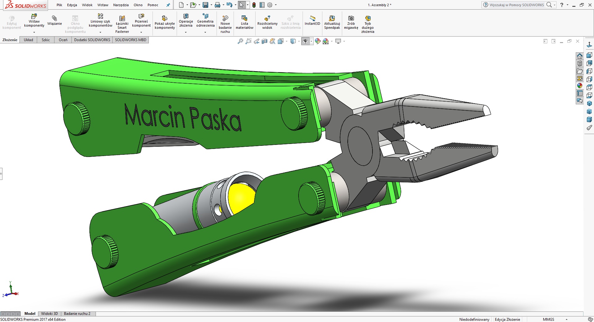594x322 pixels.
Task: Open the Undo history dropdown arrow
Action: coord(235,5)
